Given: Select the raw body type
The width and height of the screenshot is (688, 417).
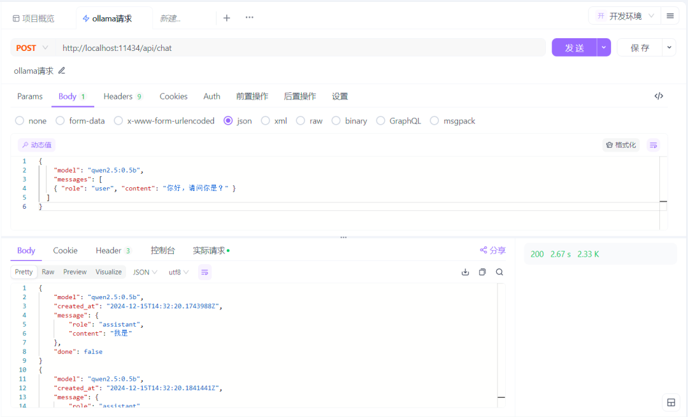Looking at the screenshot, I should (310, 121).
